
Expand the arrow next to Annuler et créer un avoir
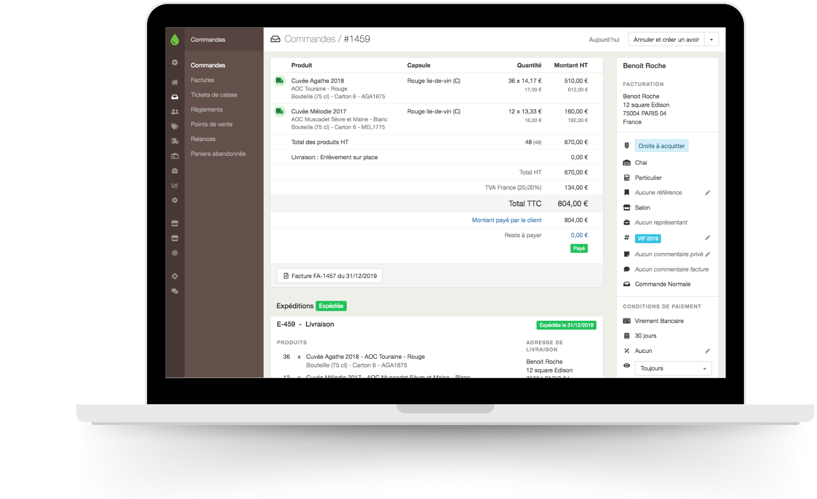712,39
